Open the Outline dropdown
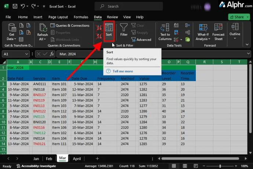The image size is (253, 169). coord(235,31)
